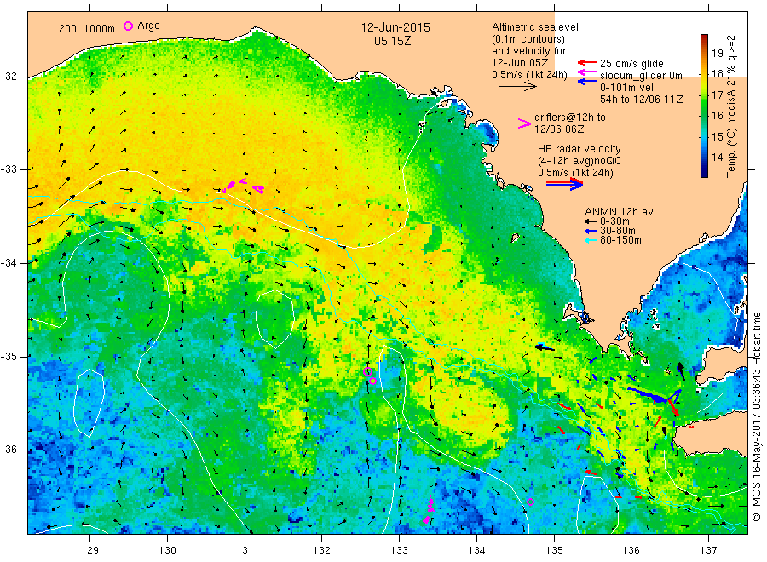Click the "200 1000m" isobath legend text
767x562 pixels.
pos(87,29)
